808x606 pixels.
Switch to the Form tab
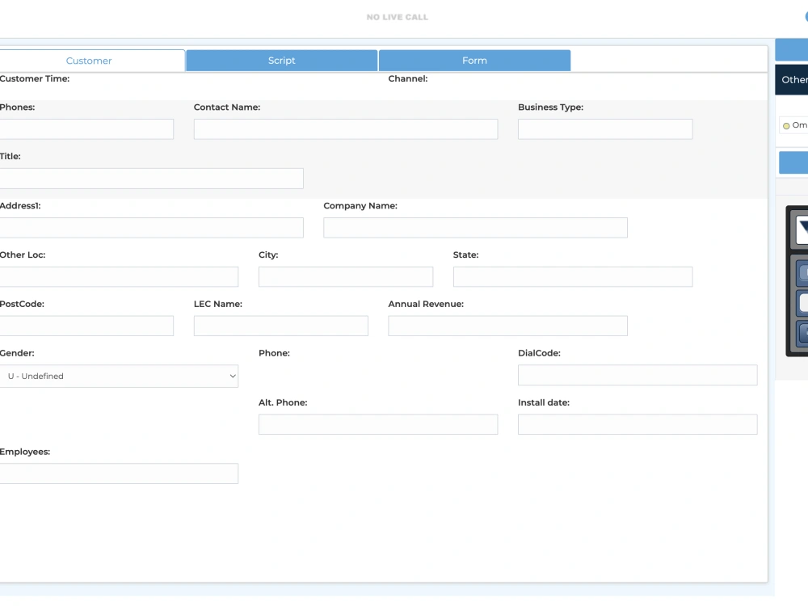(474, 60)
